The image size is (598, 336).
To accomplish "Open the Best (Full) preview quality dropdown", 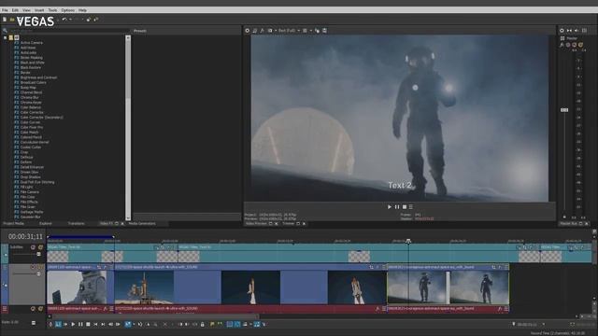I will pos(289,31).
